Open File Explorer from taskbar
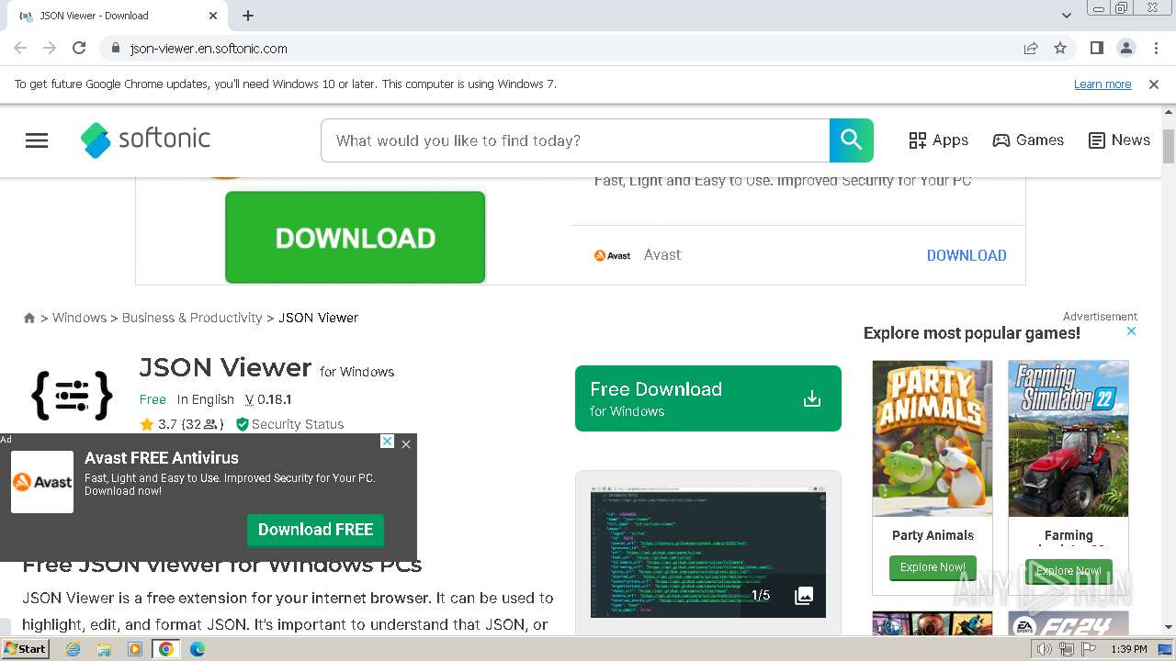The height and width of the screenshot is (661, 1176). [104, 649]
